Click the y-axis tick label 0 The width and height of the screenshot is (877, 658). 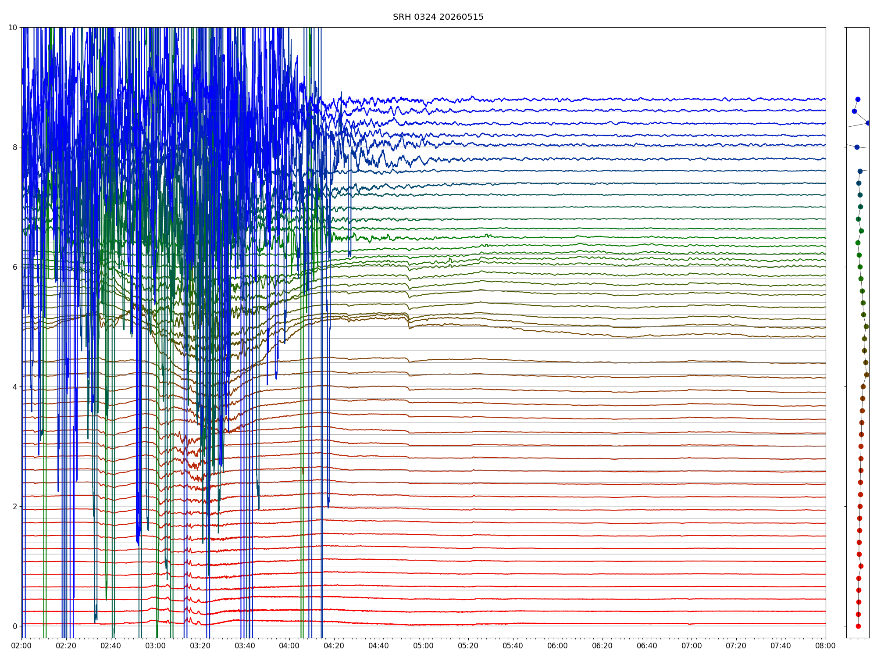point(15,626)
